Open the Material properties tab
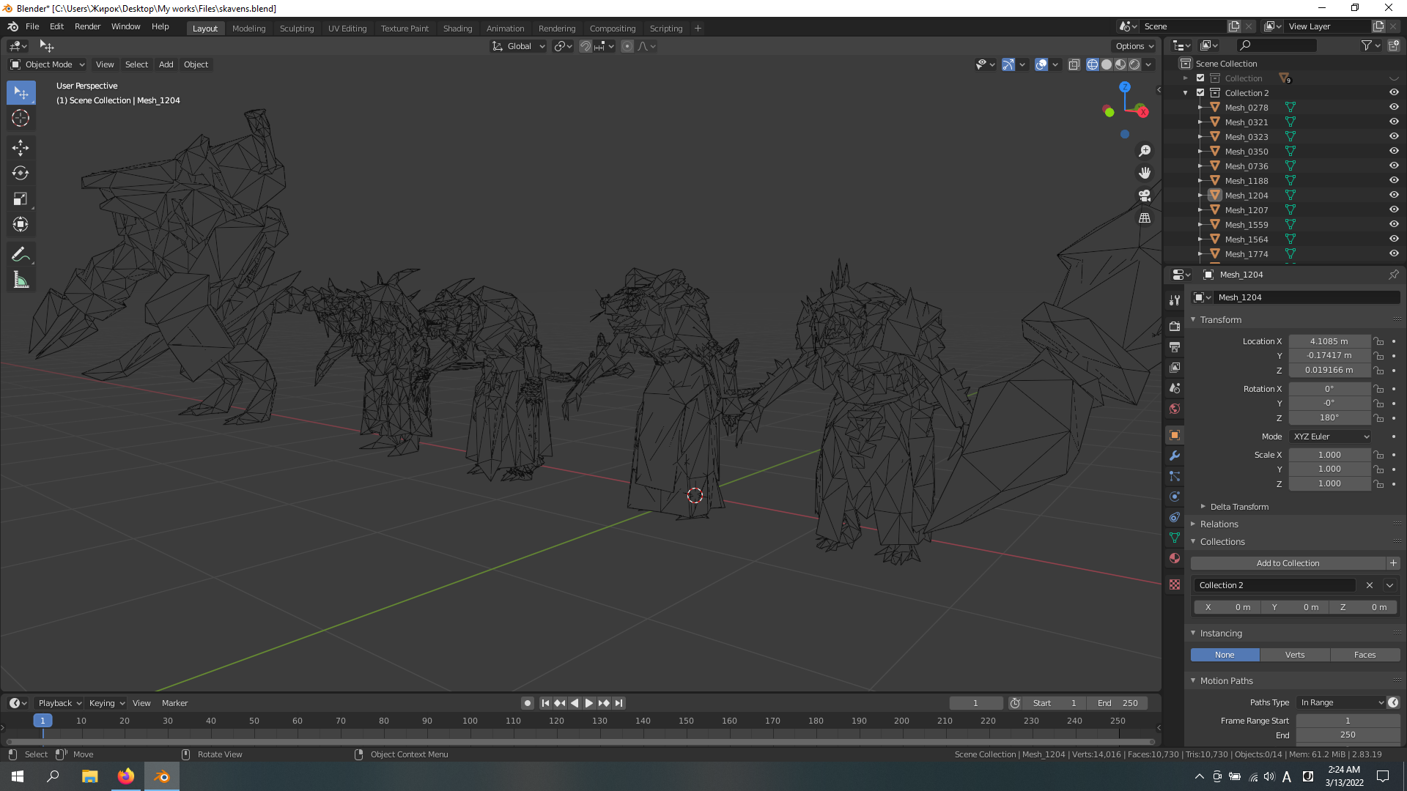Screen dimensions: 1407x791 pos(1175,558)
